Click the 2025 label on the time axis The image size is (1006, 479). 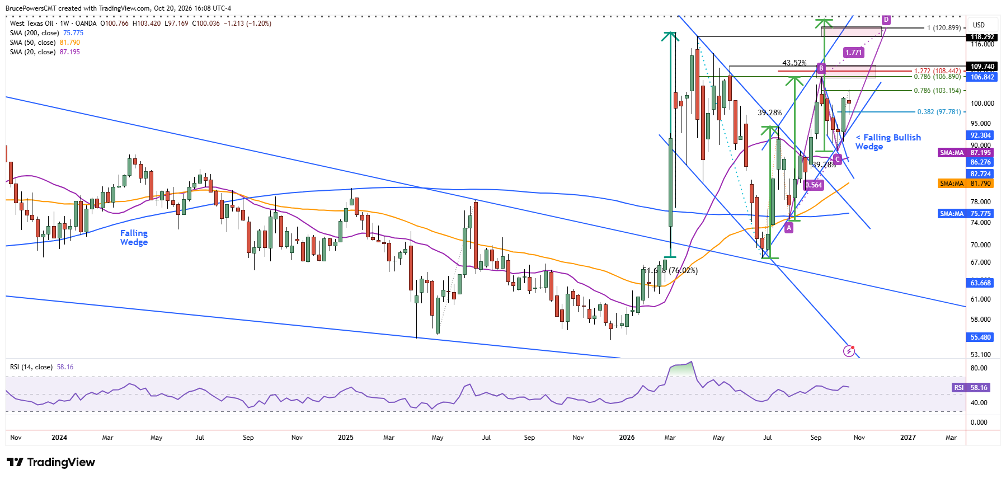(x=346, y=438)
